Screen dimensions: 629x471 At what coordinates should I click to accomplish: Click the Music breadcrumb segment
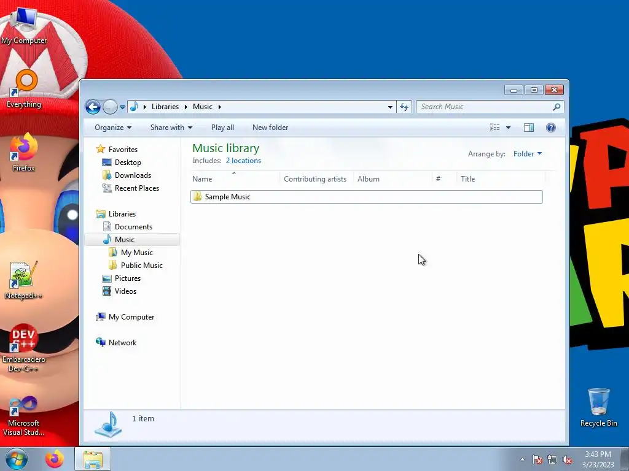click(x=203, y=107)
